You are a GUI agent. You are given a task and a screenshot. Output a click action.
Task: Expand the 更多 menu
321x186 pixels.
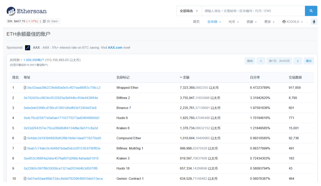point(269,22)
